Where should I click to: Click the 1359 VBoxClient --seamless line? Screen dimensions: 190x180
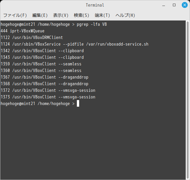41,64
